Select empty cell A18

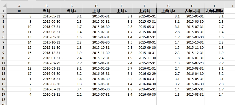(19, 100)
